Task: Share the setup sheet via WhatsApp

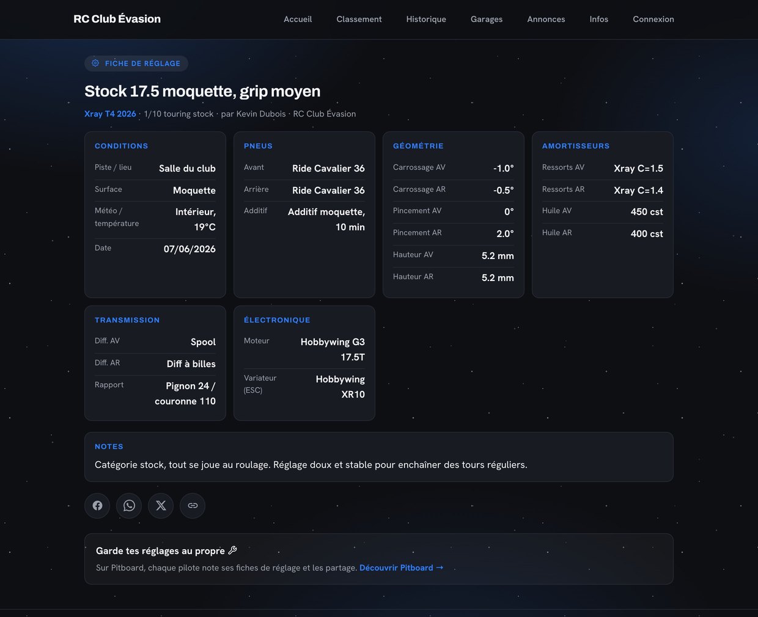Action: 129,506
